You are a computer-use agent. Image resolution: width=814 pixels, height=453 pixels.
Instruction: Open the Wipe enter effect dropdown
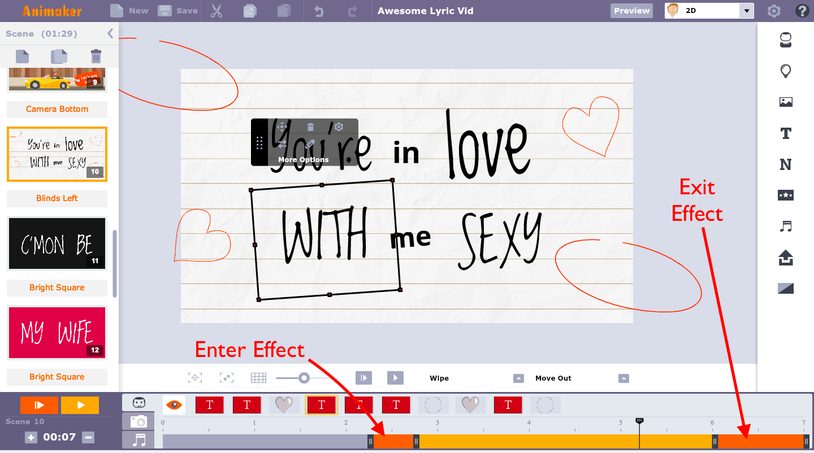pos(518,378)
